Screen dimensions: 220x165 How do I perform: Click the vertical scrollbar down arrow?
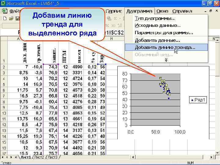tap(217, 153)
